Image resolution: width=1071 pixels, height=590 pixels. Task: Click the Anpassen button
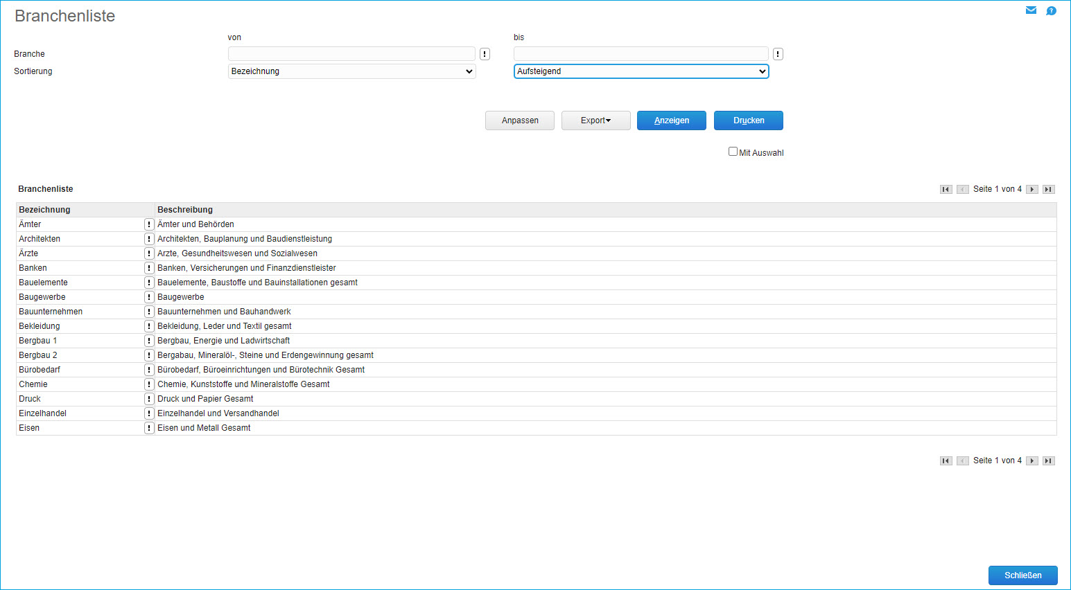520,120
